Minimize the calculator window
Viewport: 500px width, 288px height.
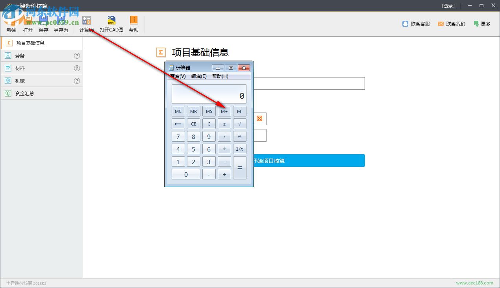click(x=218, y=68)
